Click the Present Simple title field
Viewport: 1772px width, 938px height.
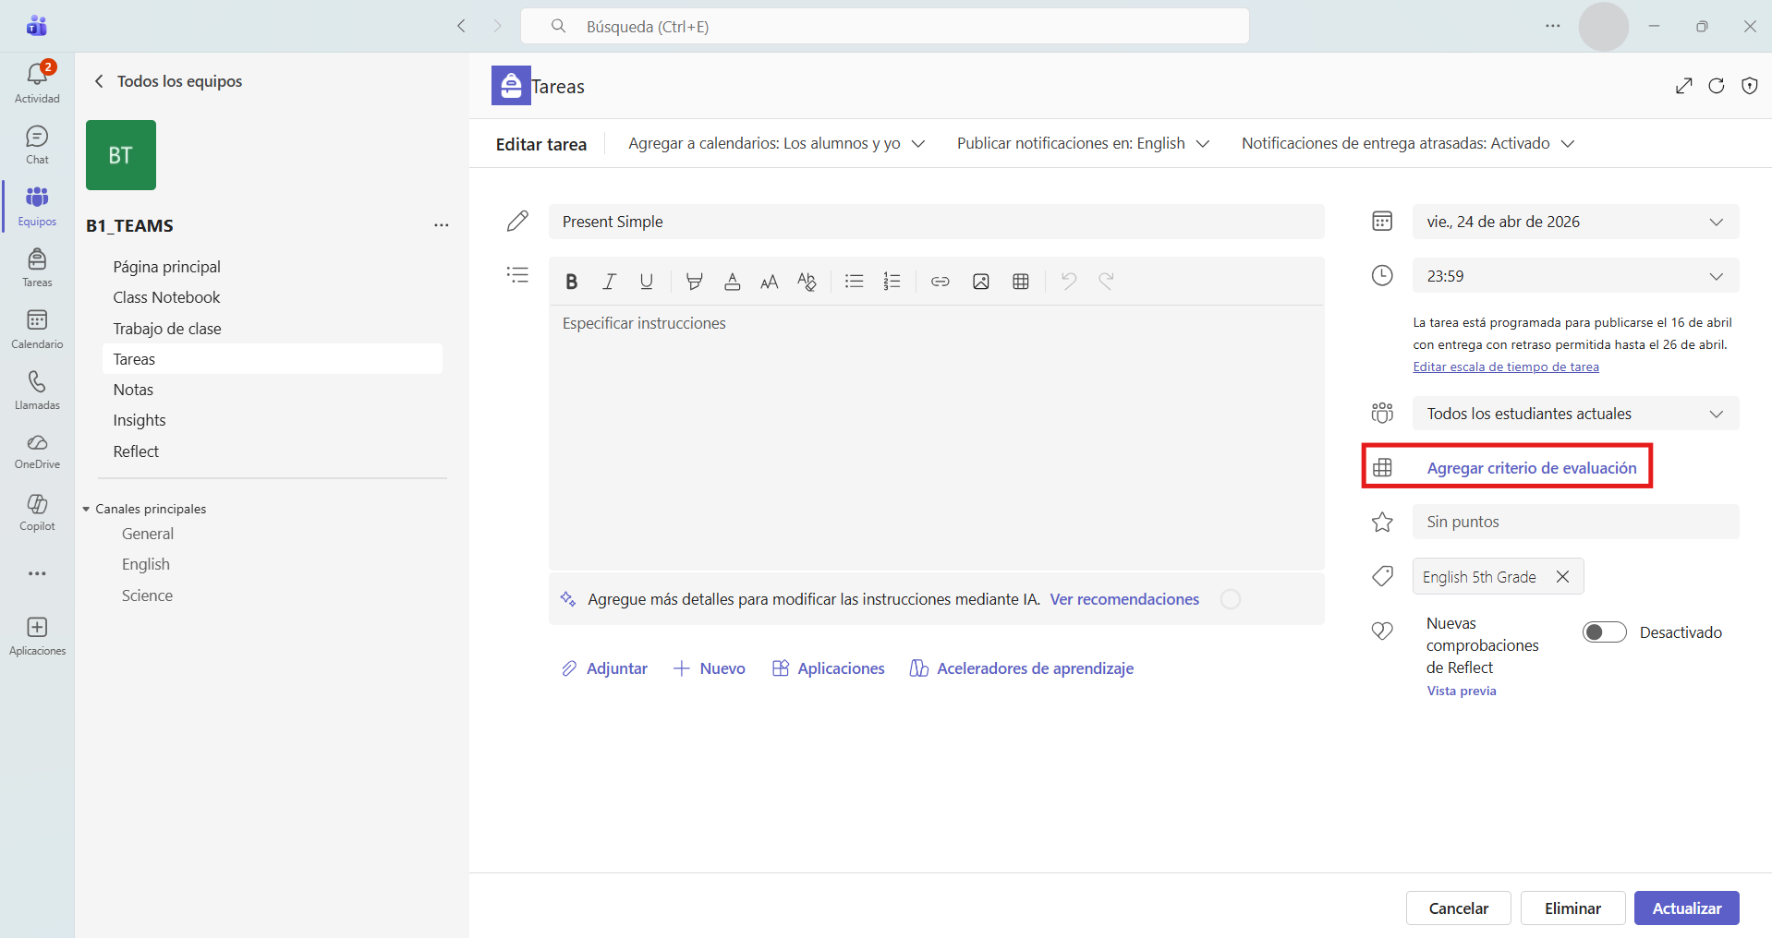pos(937,222)
